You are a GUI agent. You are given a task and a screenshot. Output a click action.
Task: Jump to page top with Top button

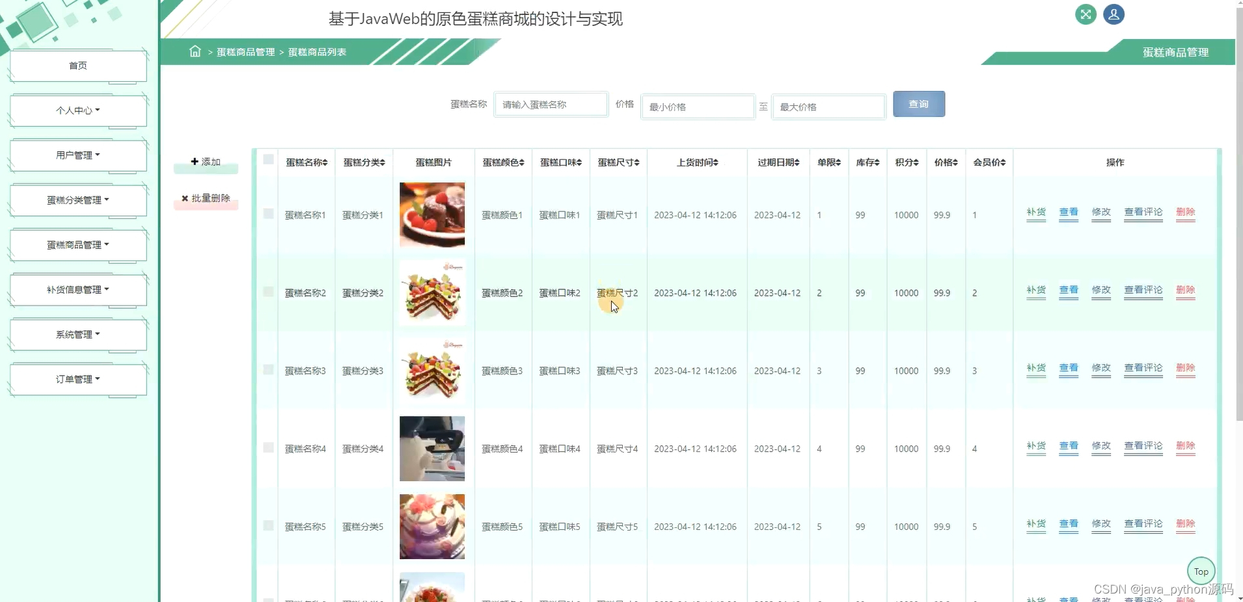(1201, 571)
